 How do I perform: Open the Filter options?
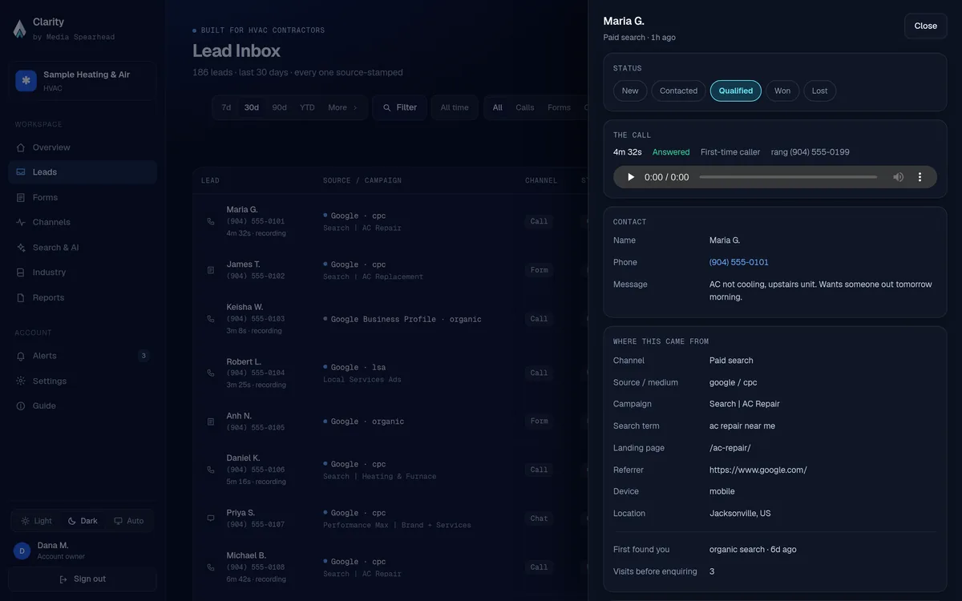point(399,107)
